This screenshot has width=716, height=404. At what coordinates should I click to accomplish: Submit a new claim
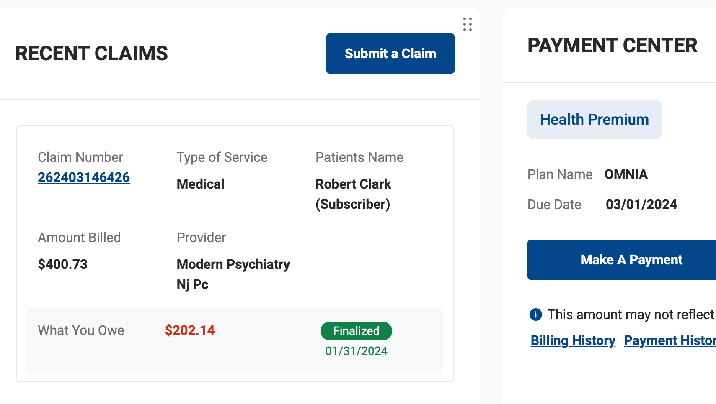[x=390, y=54]
